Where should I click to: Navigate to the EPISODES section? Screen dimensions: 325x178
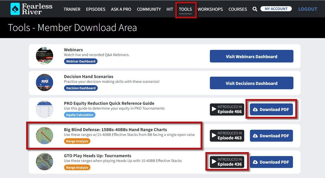(95, 9)
